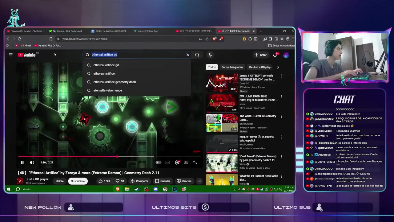Click the Compartir share button
The image size is (394, 222).
point(139,181)
